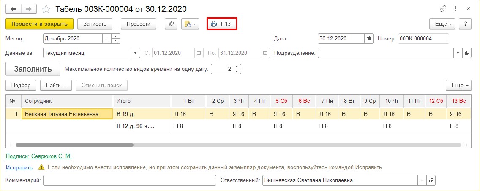Open the Ответственный form icon

(431, 180)
